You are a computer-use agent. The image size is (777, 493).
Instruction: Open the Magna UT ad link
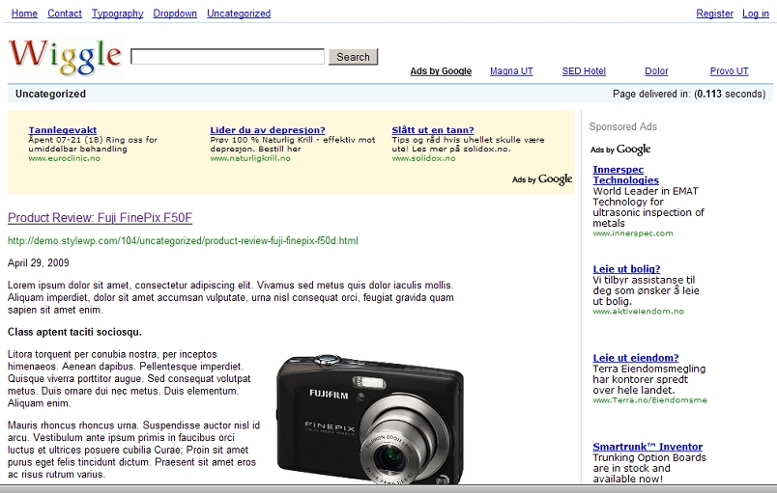point(511,71)
